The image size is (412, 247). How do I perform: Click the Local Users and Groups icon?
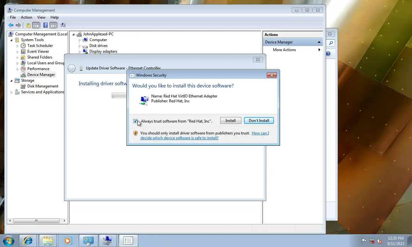(23, 63)
